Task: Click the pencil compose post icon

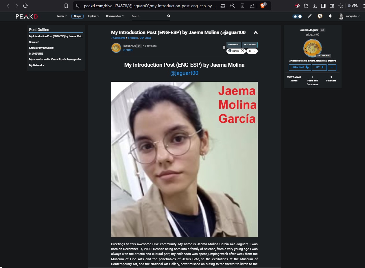Action: pos(310,16)
